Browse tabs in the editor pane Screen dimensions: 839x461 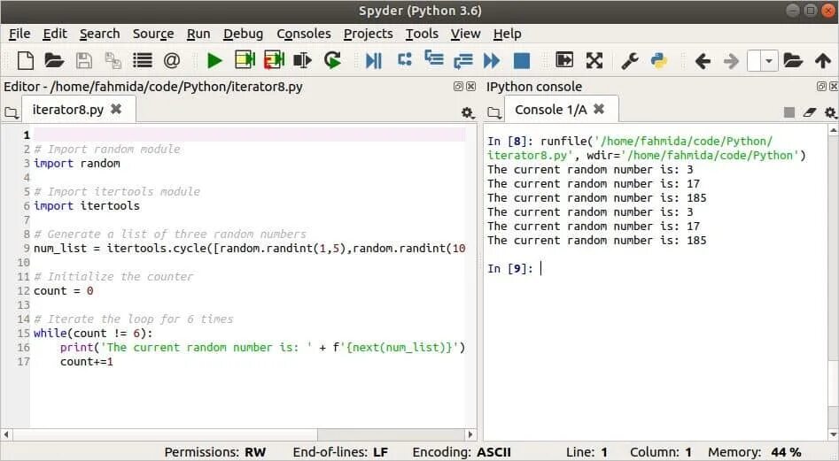[x=11, y=112]
